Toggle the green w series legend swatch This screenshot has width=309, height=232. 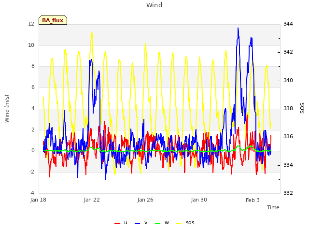point(158,223)
